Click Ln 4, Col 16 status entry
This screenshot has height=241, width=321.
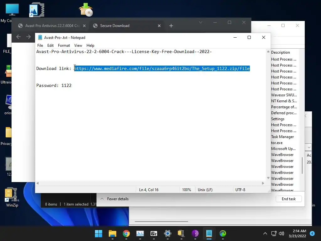pyautogui.click(x=149, y=190)
